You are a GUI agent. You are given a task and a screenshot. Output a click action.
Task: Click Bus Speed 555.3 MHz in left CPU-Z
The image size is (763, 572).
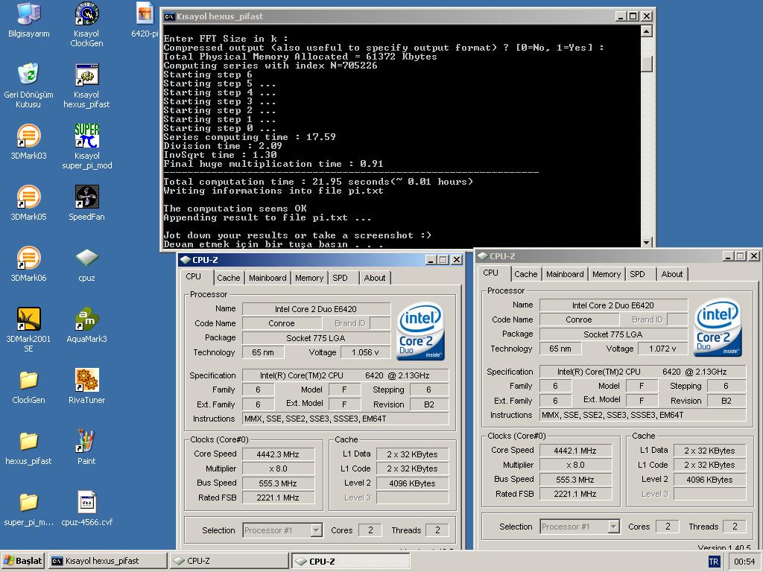click(x=278, y=483)
